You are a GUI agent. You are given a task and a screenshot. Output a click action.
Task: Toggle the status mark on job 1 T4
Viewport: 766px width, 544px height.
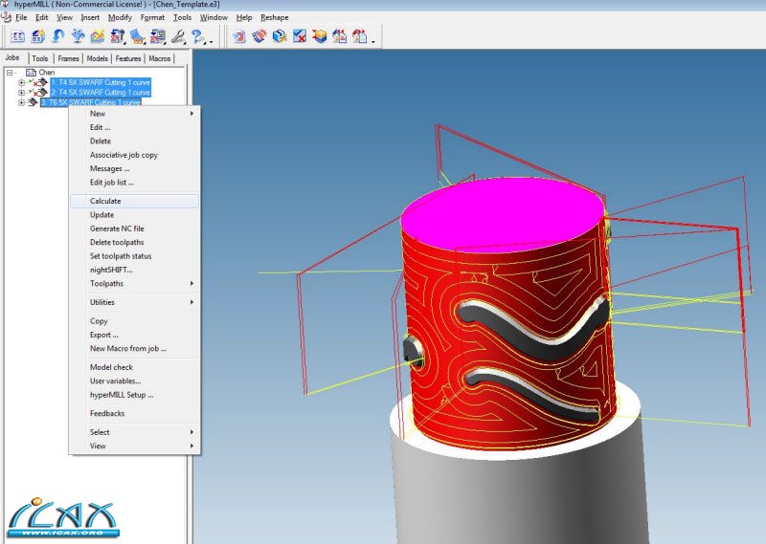[31, 82]
